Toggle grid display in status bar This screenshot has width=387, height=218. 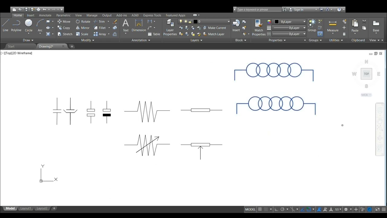pyautogui.click(x=260, y=209)
